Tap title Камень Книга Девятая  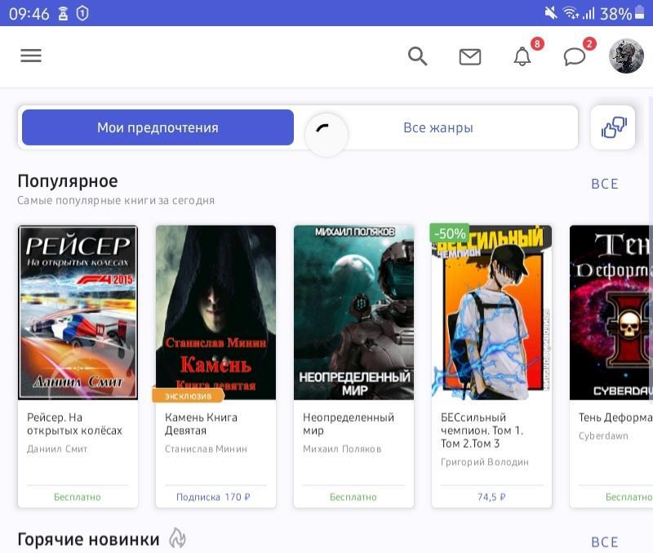[201, 424]
